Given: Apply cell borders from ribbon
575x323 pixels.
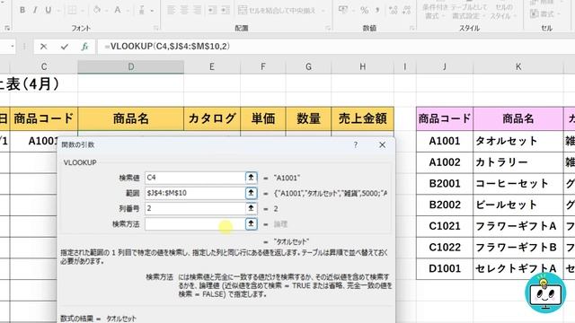Looking at the screenshot, I should point(72,10).
